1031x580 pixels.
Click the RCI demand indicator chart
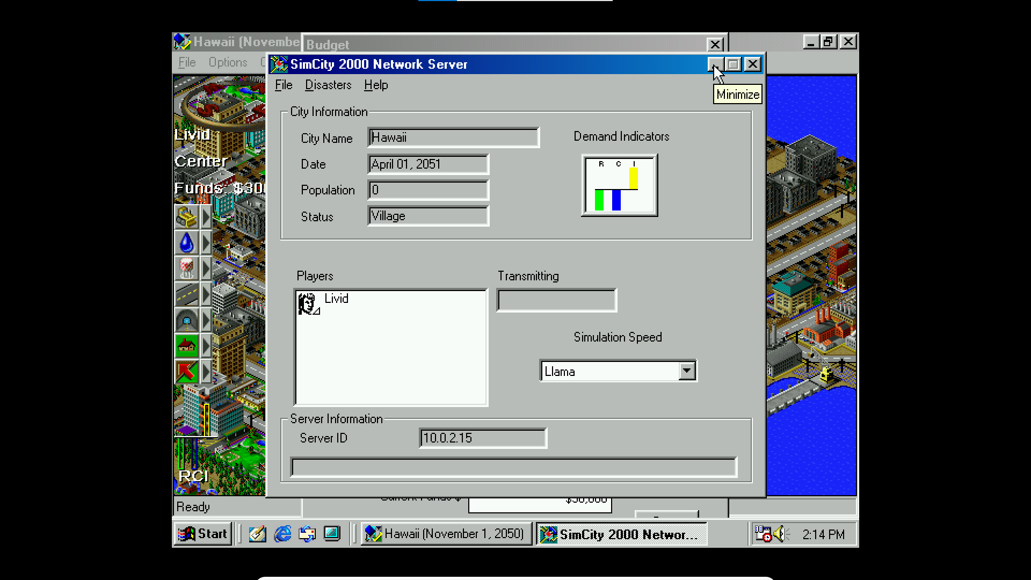tap(620, 185)
